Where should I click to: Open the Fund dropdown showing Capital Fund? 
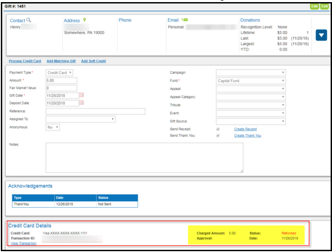coord(251,81)
